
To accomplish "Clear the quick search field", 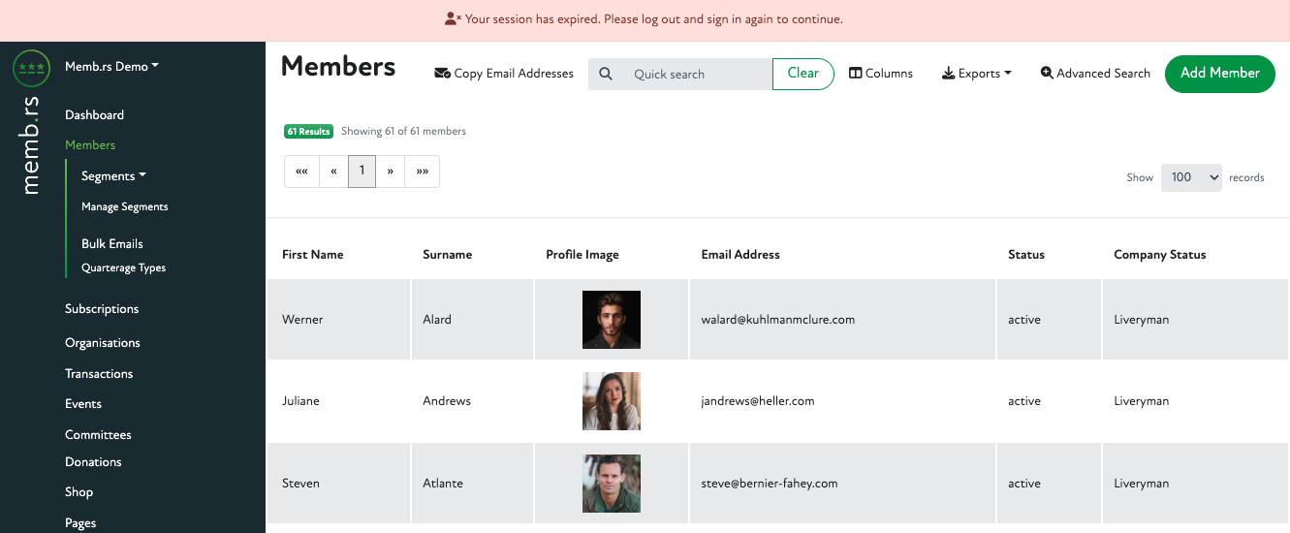I will click(802, 74).
